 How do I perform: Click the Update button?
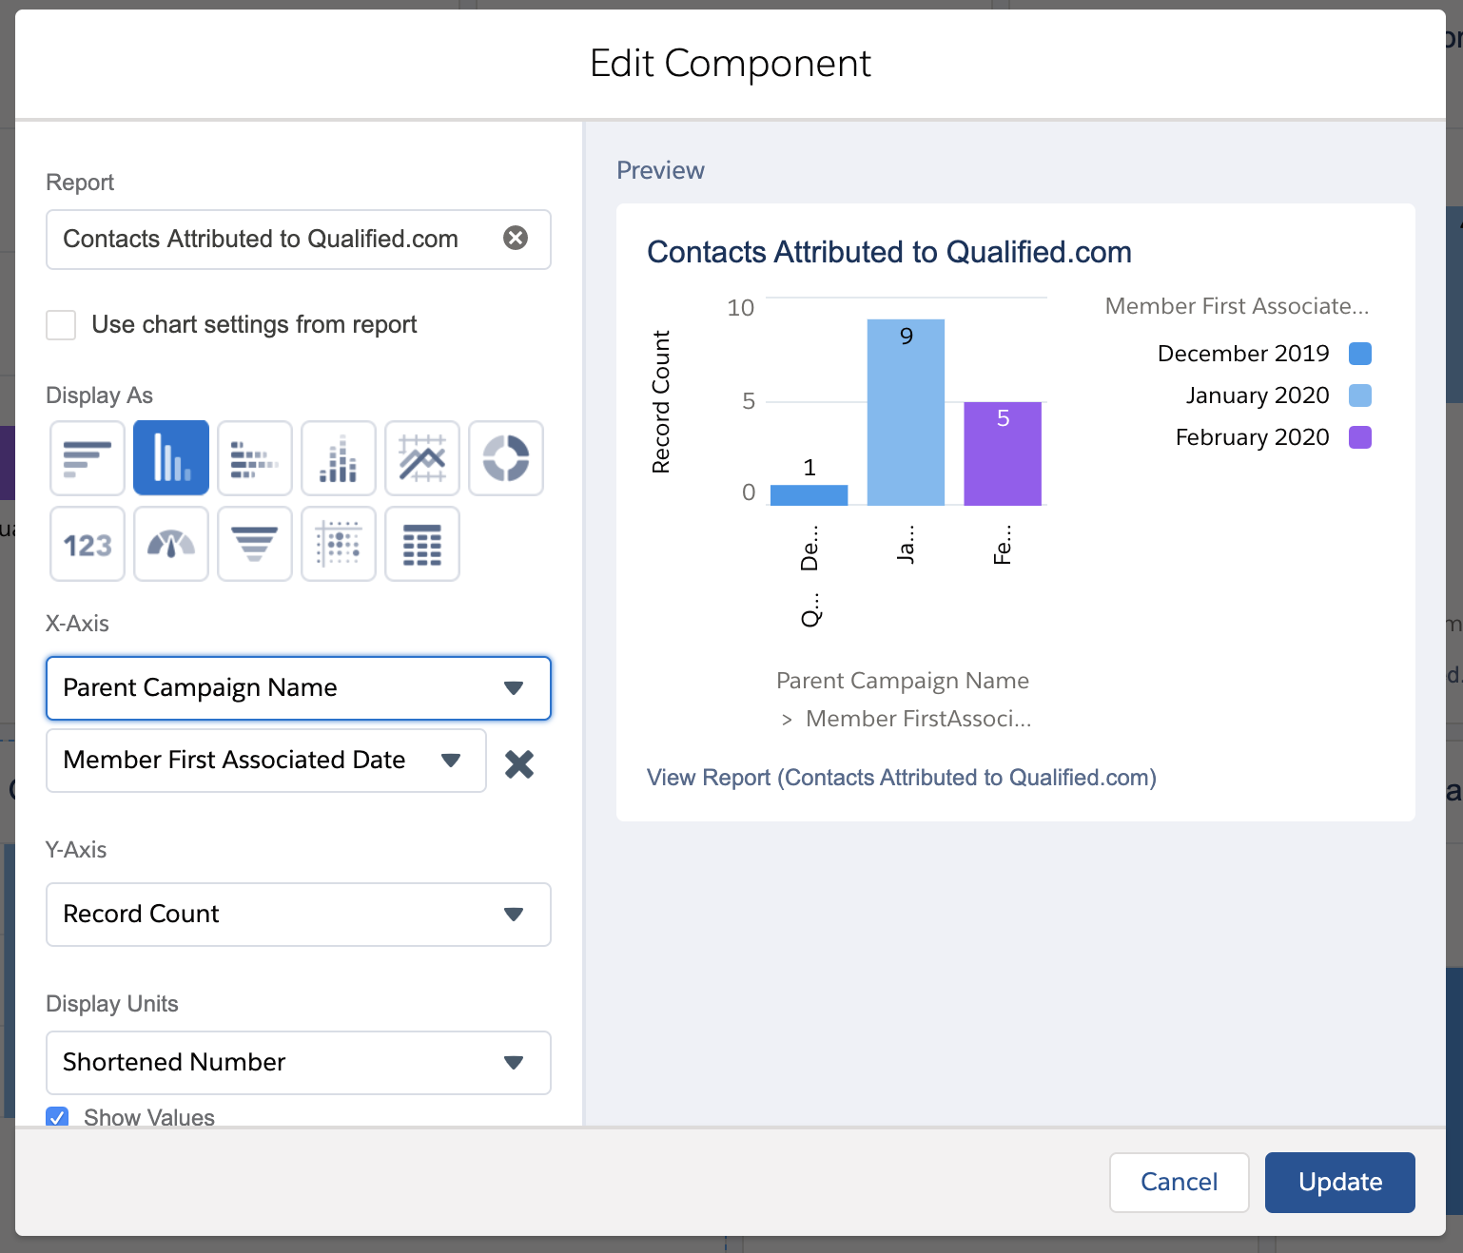pos(1340,1183)
